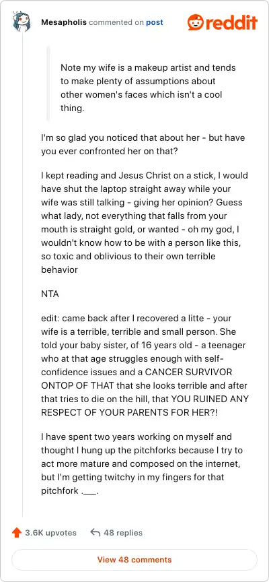Image resolution: width=269 pixels, height=582 pixels.
Task: Click the View 48 comments button
Action: pyautogui.click(x=134, y=559)
